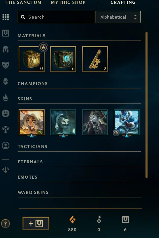Expand the Champions section header
Viewport: 159px width, 238px height.
tap(33, 84)
